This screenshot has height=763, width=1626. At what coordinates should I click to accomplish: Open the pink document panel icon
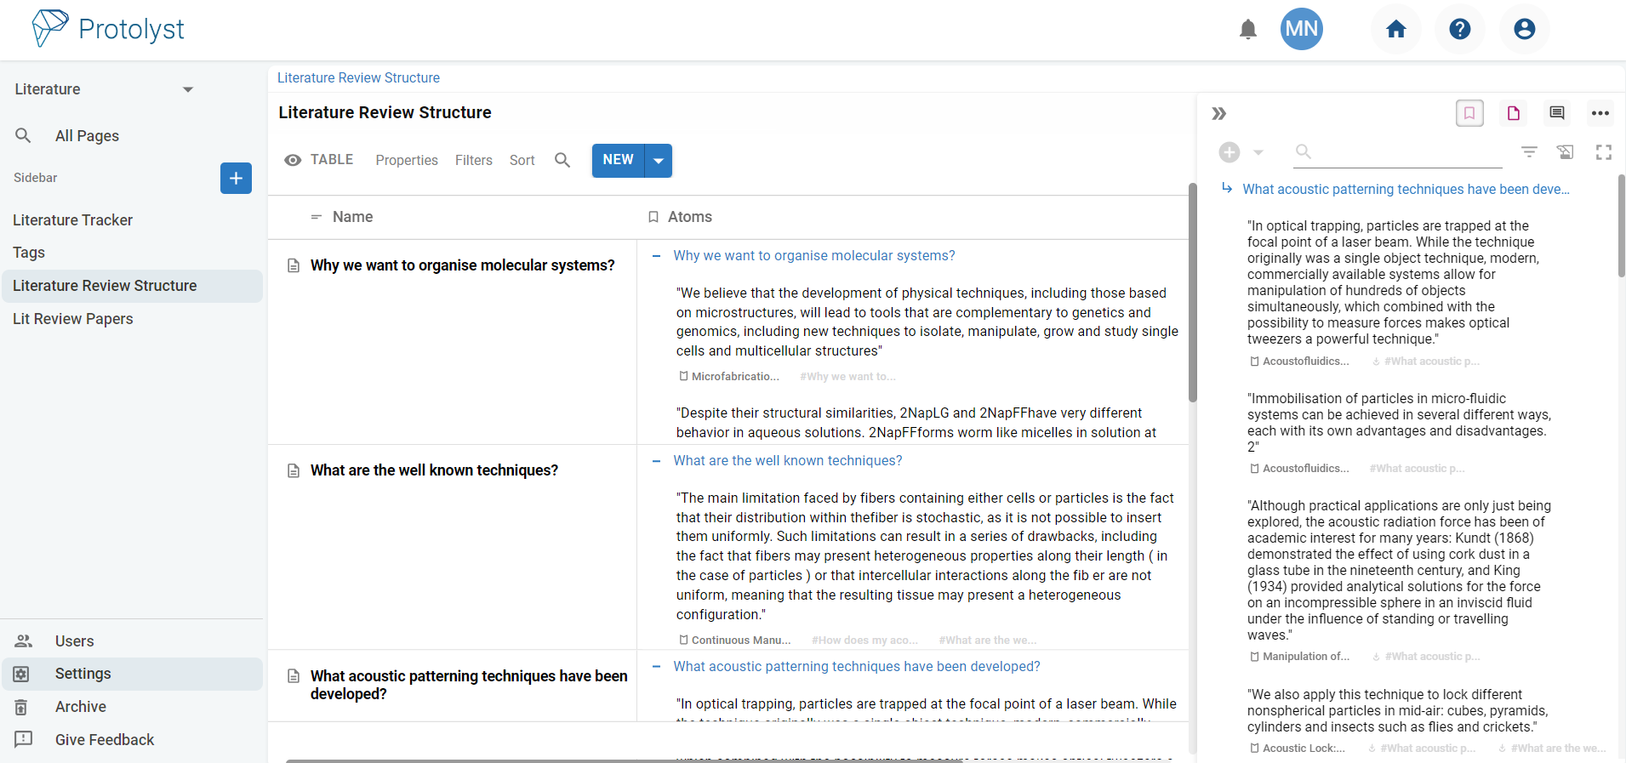1513,113
